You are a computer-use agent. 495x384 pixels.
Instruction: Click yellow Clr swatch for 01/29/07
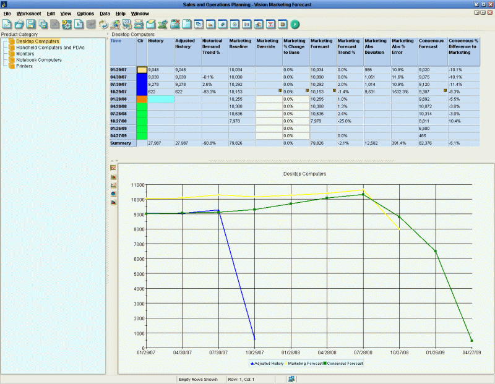142,70
